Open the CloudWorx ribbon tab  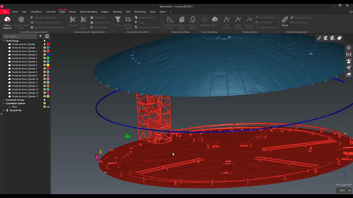(x=36, y=12)
